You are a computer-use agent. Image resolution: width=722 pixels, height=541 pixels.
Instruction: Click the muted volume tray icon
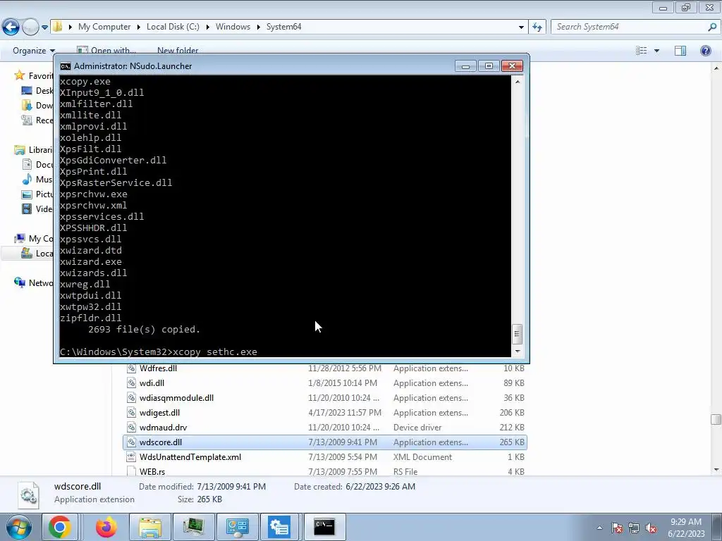[x=651, y=528]
